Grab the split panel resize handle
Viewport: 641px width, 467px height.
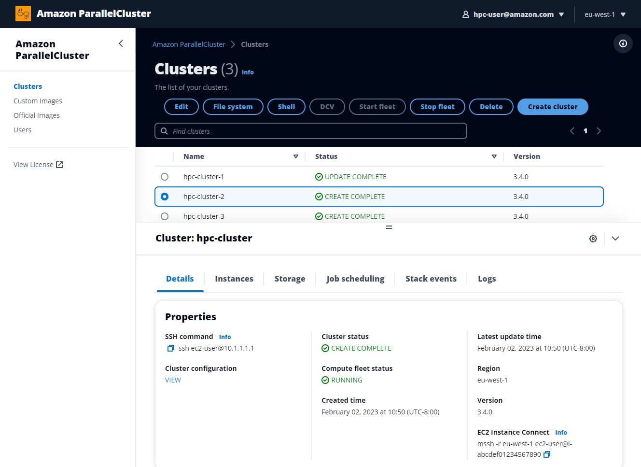click(x=389, y=227)
